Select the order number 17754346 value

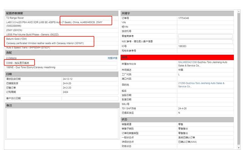183,18
